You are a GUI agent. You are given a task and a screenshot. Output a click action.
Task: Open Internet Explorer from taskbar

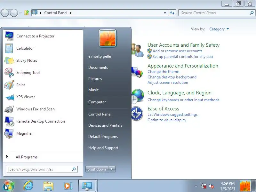click(x=28, y=186)
